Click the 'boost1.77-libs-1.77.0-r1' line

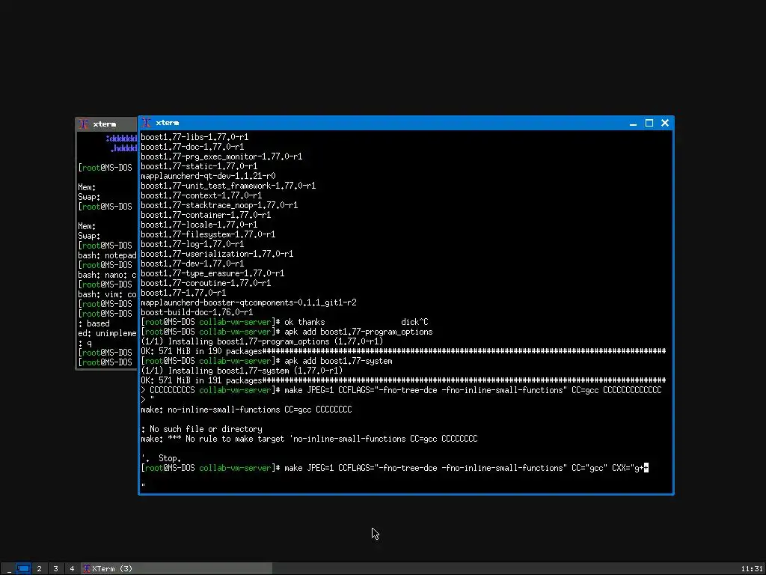point(194,138)
